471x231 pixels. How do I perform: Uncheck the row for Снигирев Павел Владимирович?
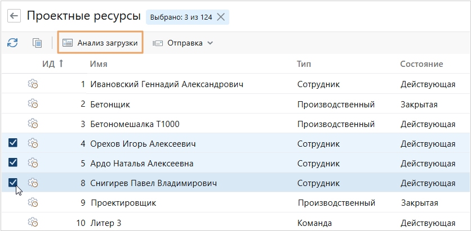click(13, 183)
